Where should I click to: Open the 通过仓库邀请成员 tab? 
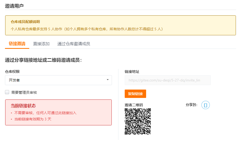[x=74, y=44]
